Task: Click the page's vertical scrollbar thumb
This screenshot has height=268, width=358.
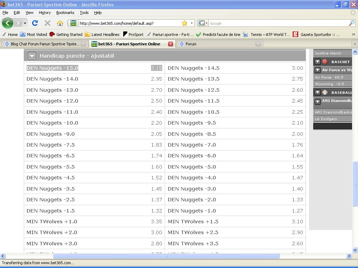Action: tap(355, 184)
